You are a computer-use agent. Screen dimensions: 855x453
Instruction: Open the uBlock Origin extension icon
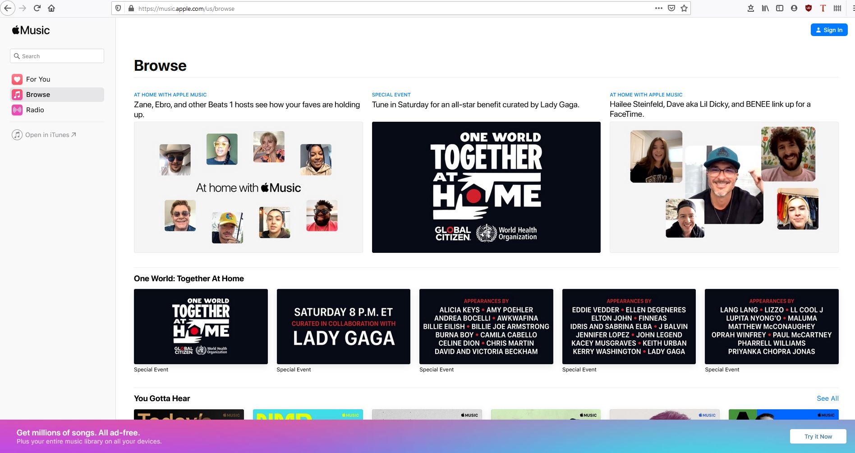click(x=809, y=8)
